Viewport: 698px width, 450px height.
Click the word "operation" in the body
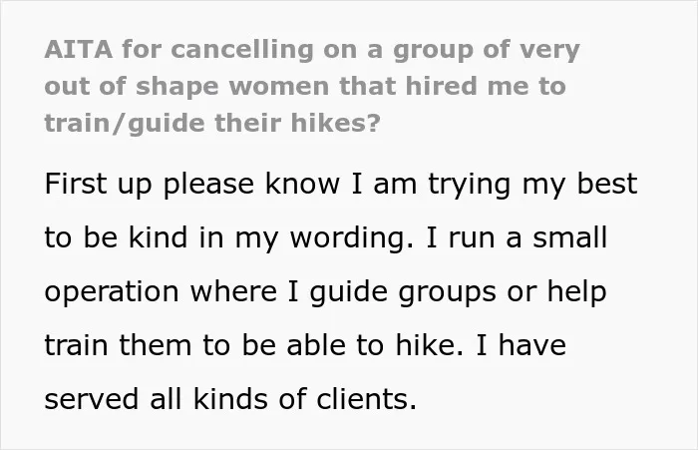112,292
